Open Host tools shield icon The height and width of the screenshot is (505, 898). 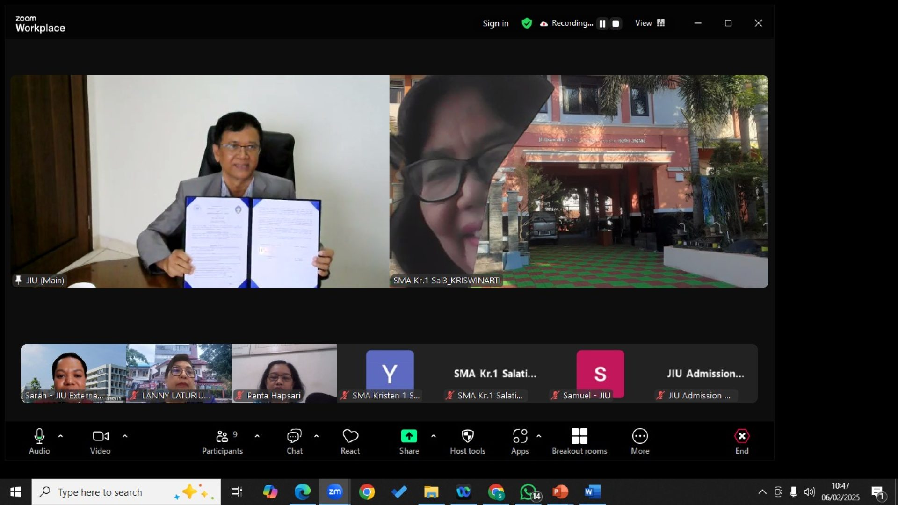coord(467,436)
